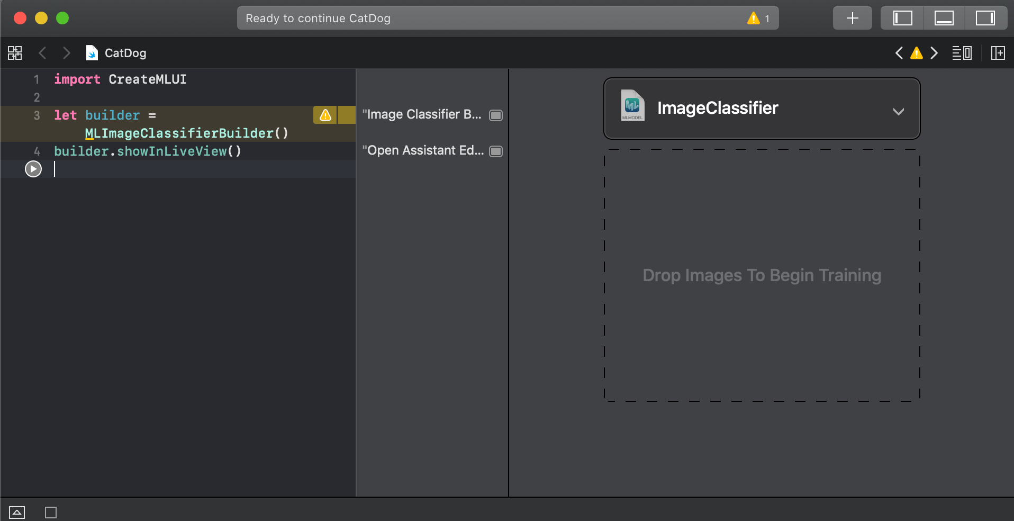Click the warning count in activity bar
1014x521 pixels.
coord(759,19)
